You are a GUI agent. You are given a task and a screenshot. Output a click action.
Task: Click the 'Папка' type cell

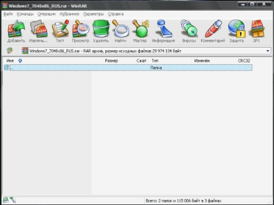(x=156, y=67)
